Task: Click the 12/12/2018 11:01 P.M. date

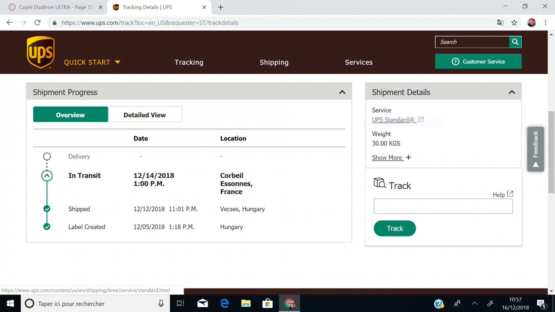Action: [x=166, y=209]
